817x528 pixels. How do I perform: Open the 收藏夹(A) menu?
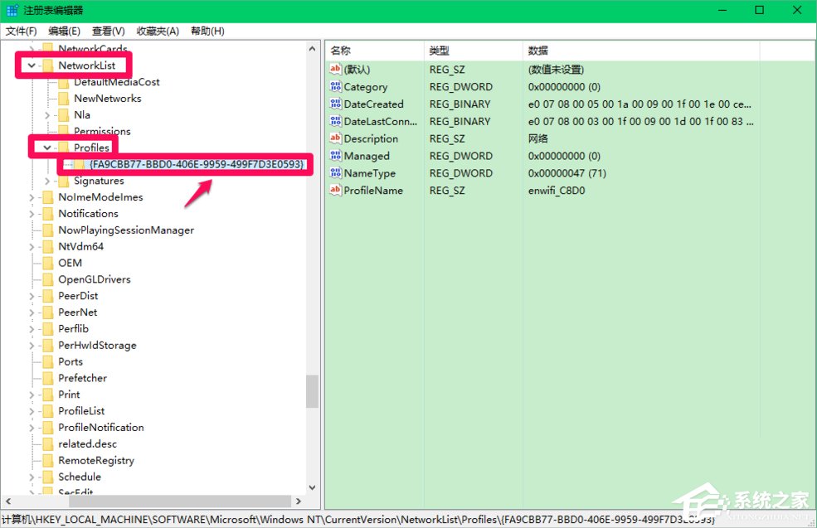(x=157, y=31)
